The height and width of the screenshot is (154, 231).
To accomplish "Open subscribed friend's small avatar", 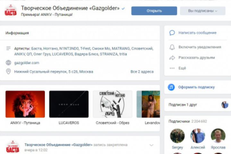I will click(225, 105).
